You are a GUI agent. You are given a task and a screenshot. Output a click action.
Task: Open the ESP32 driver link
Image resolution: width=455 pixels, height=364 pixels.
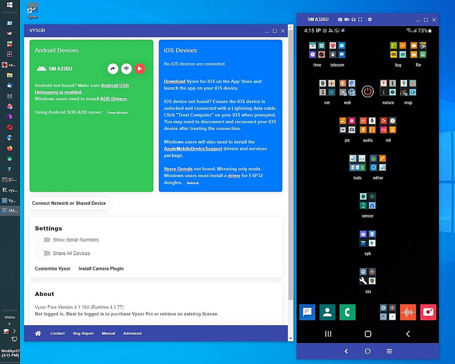coord(234,176)
